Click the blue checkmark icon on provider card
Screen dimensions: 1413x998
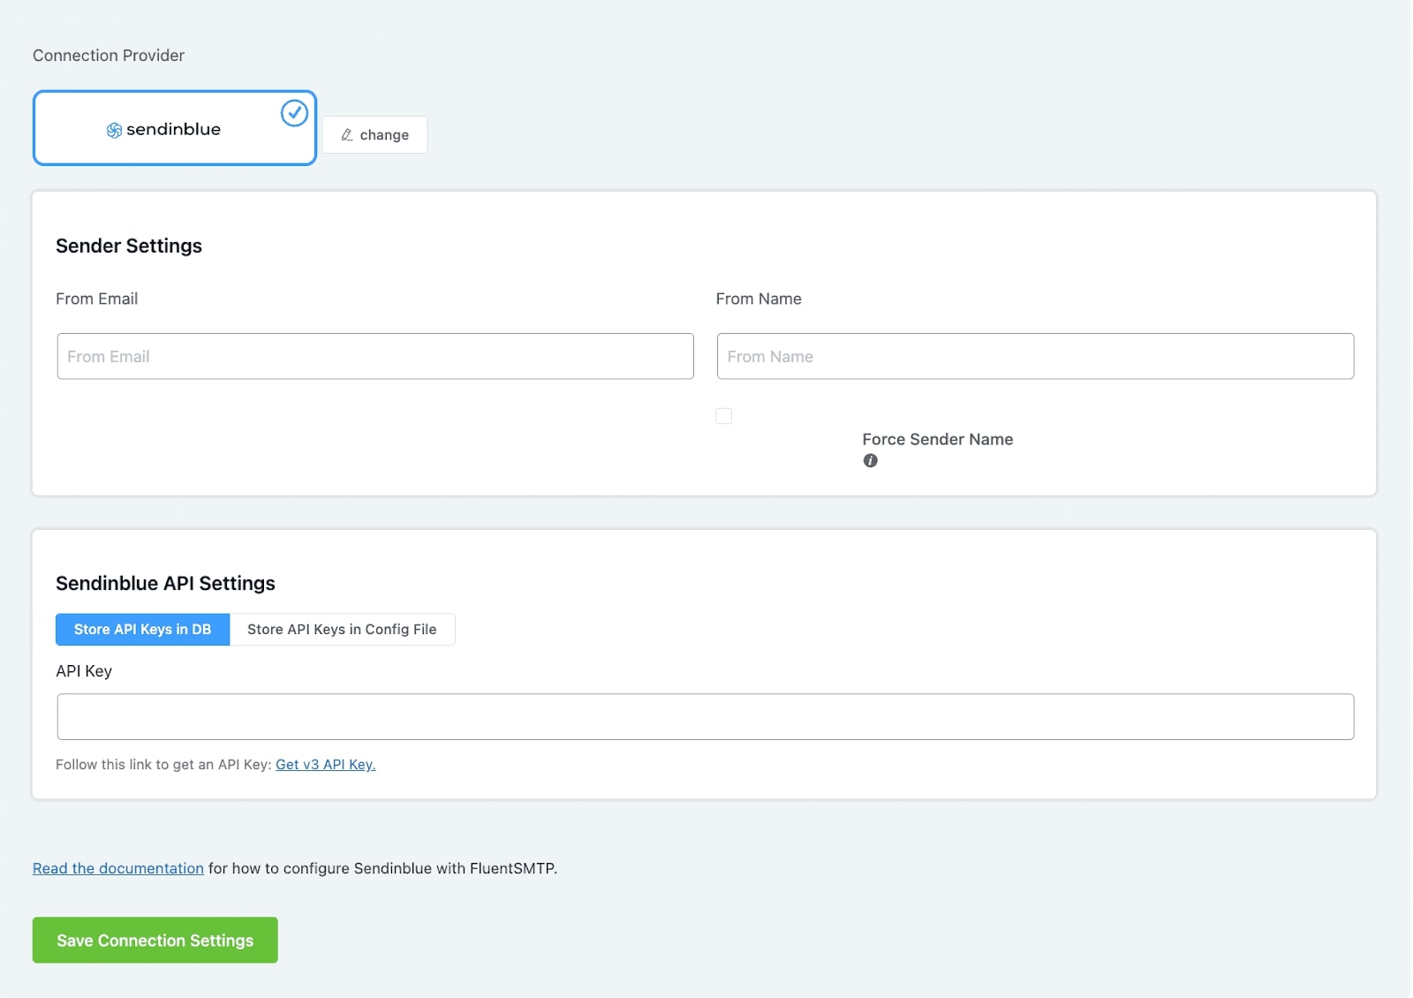click(x=294, y=113)
